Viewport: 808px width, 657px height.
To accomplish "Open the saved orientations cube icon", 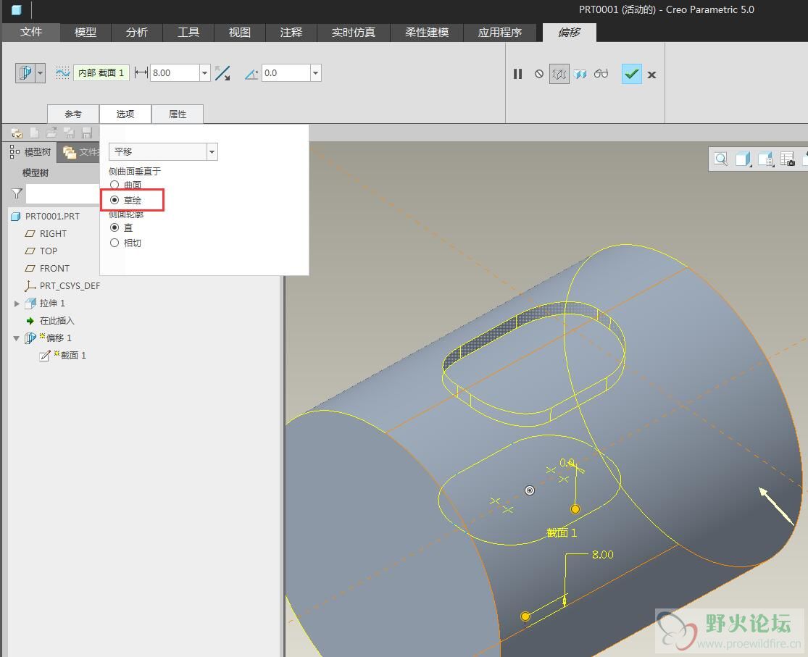I will tap(766, 159).
